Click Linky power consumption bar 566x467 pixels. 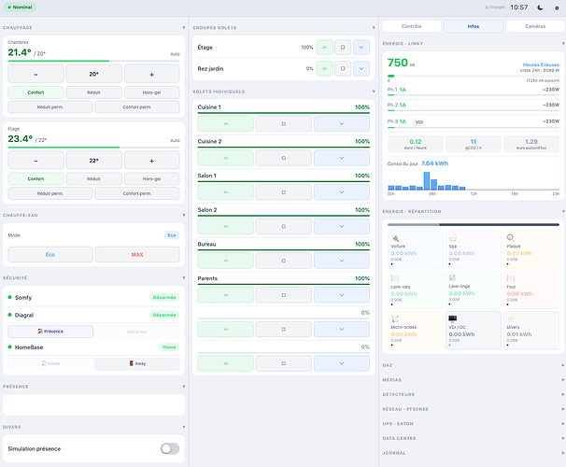pos(474,77)
